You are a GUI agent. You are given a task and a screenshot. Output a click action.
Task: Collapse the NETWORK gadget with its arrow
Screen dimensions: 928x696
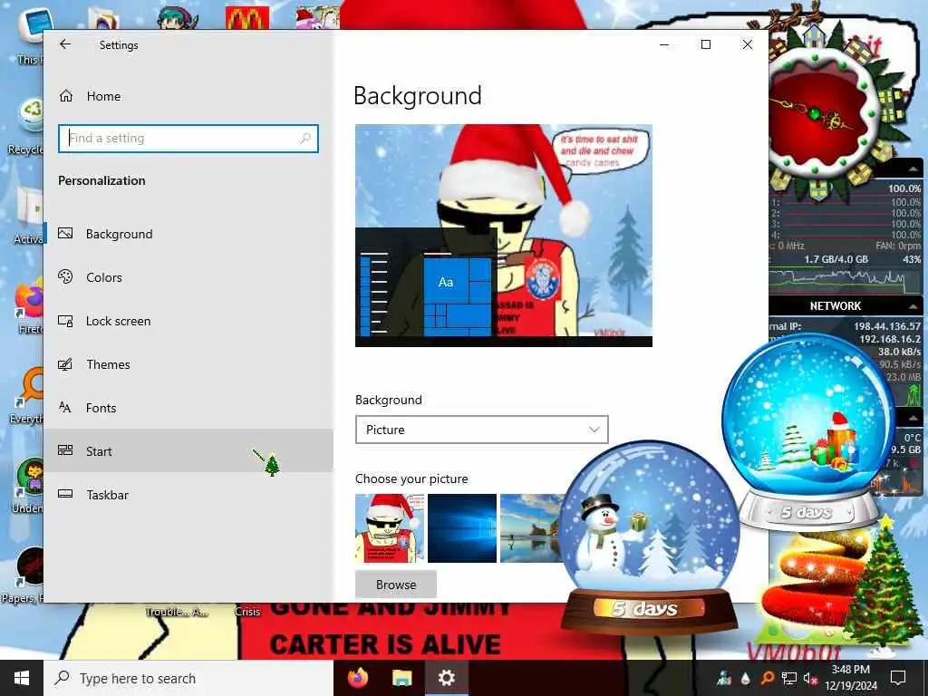(x=913, y=306)
